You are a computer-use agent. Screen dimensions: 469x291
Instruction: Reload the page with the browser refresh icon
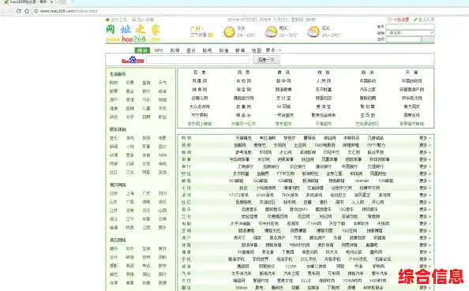coord(18,11)
